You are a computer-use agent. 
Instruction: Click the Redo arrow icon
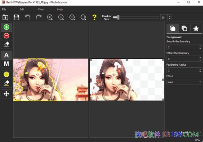click(x=39, y=17)
